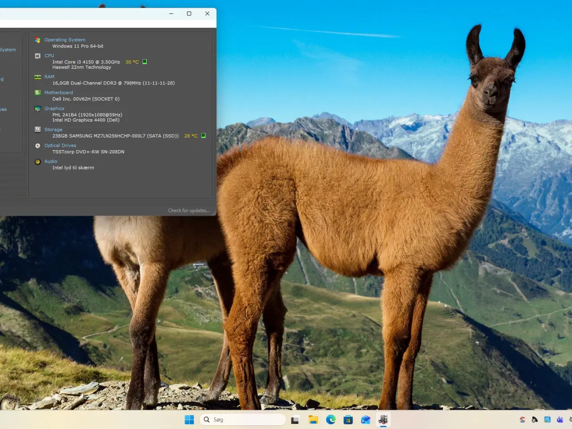Click the CPU temperature reading 30 °C
Viewport: 572px width, 429px height.
click(132, 62)
